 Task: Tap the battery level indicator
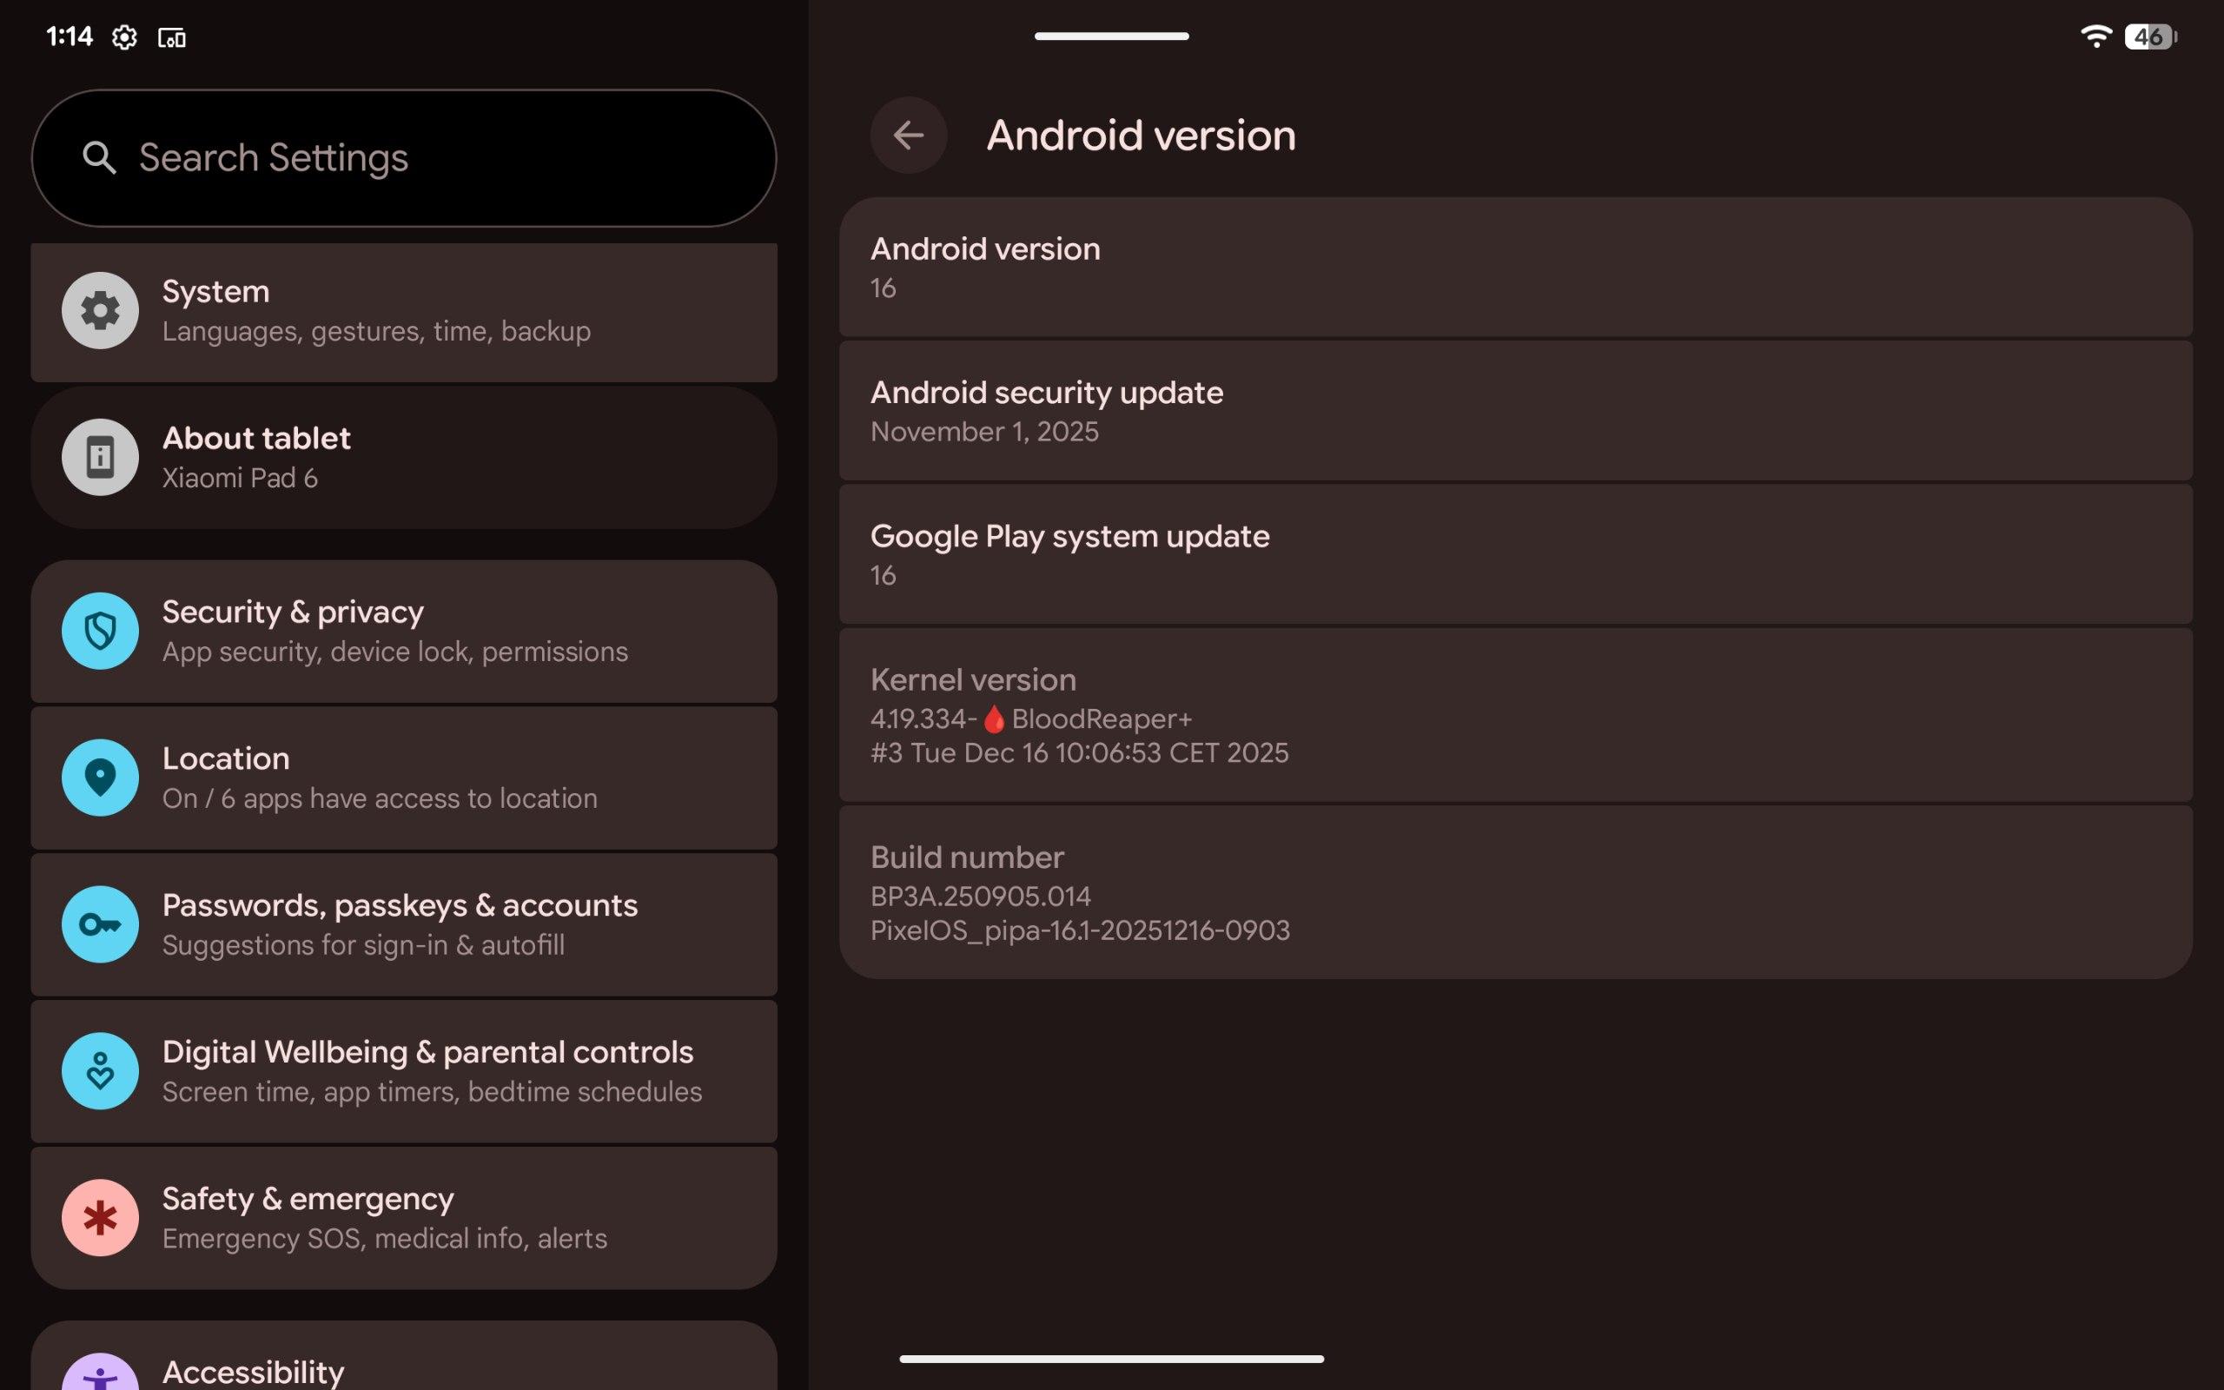coord(2149,36)
